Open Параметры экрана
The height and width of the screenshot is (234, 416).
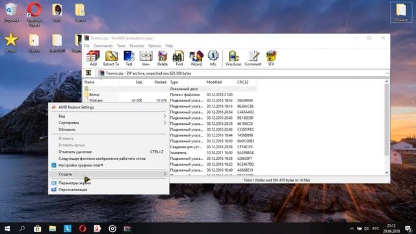tap(109, 183)
